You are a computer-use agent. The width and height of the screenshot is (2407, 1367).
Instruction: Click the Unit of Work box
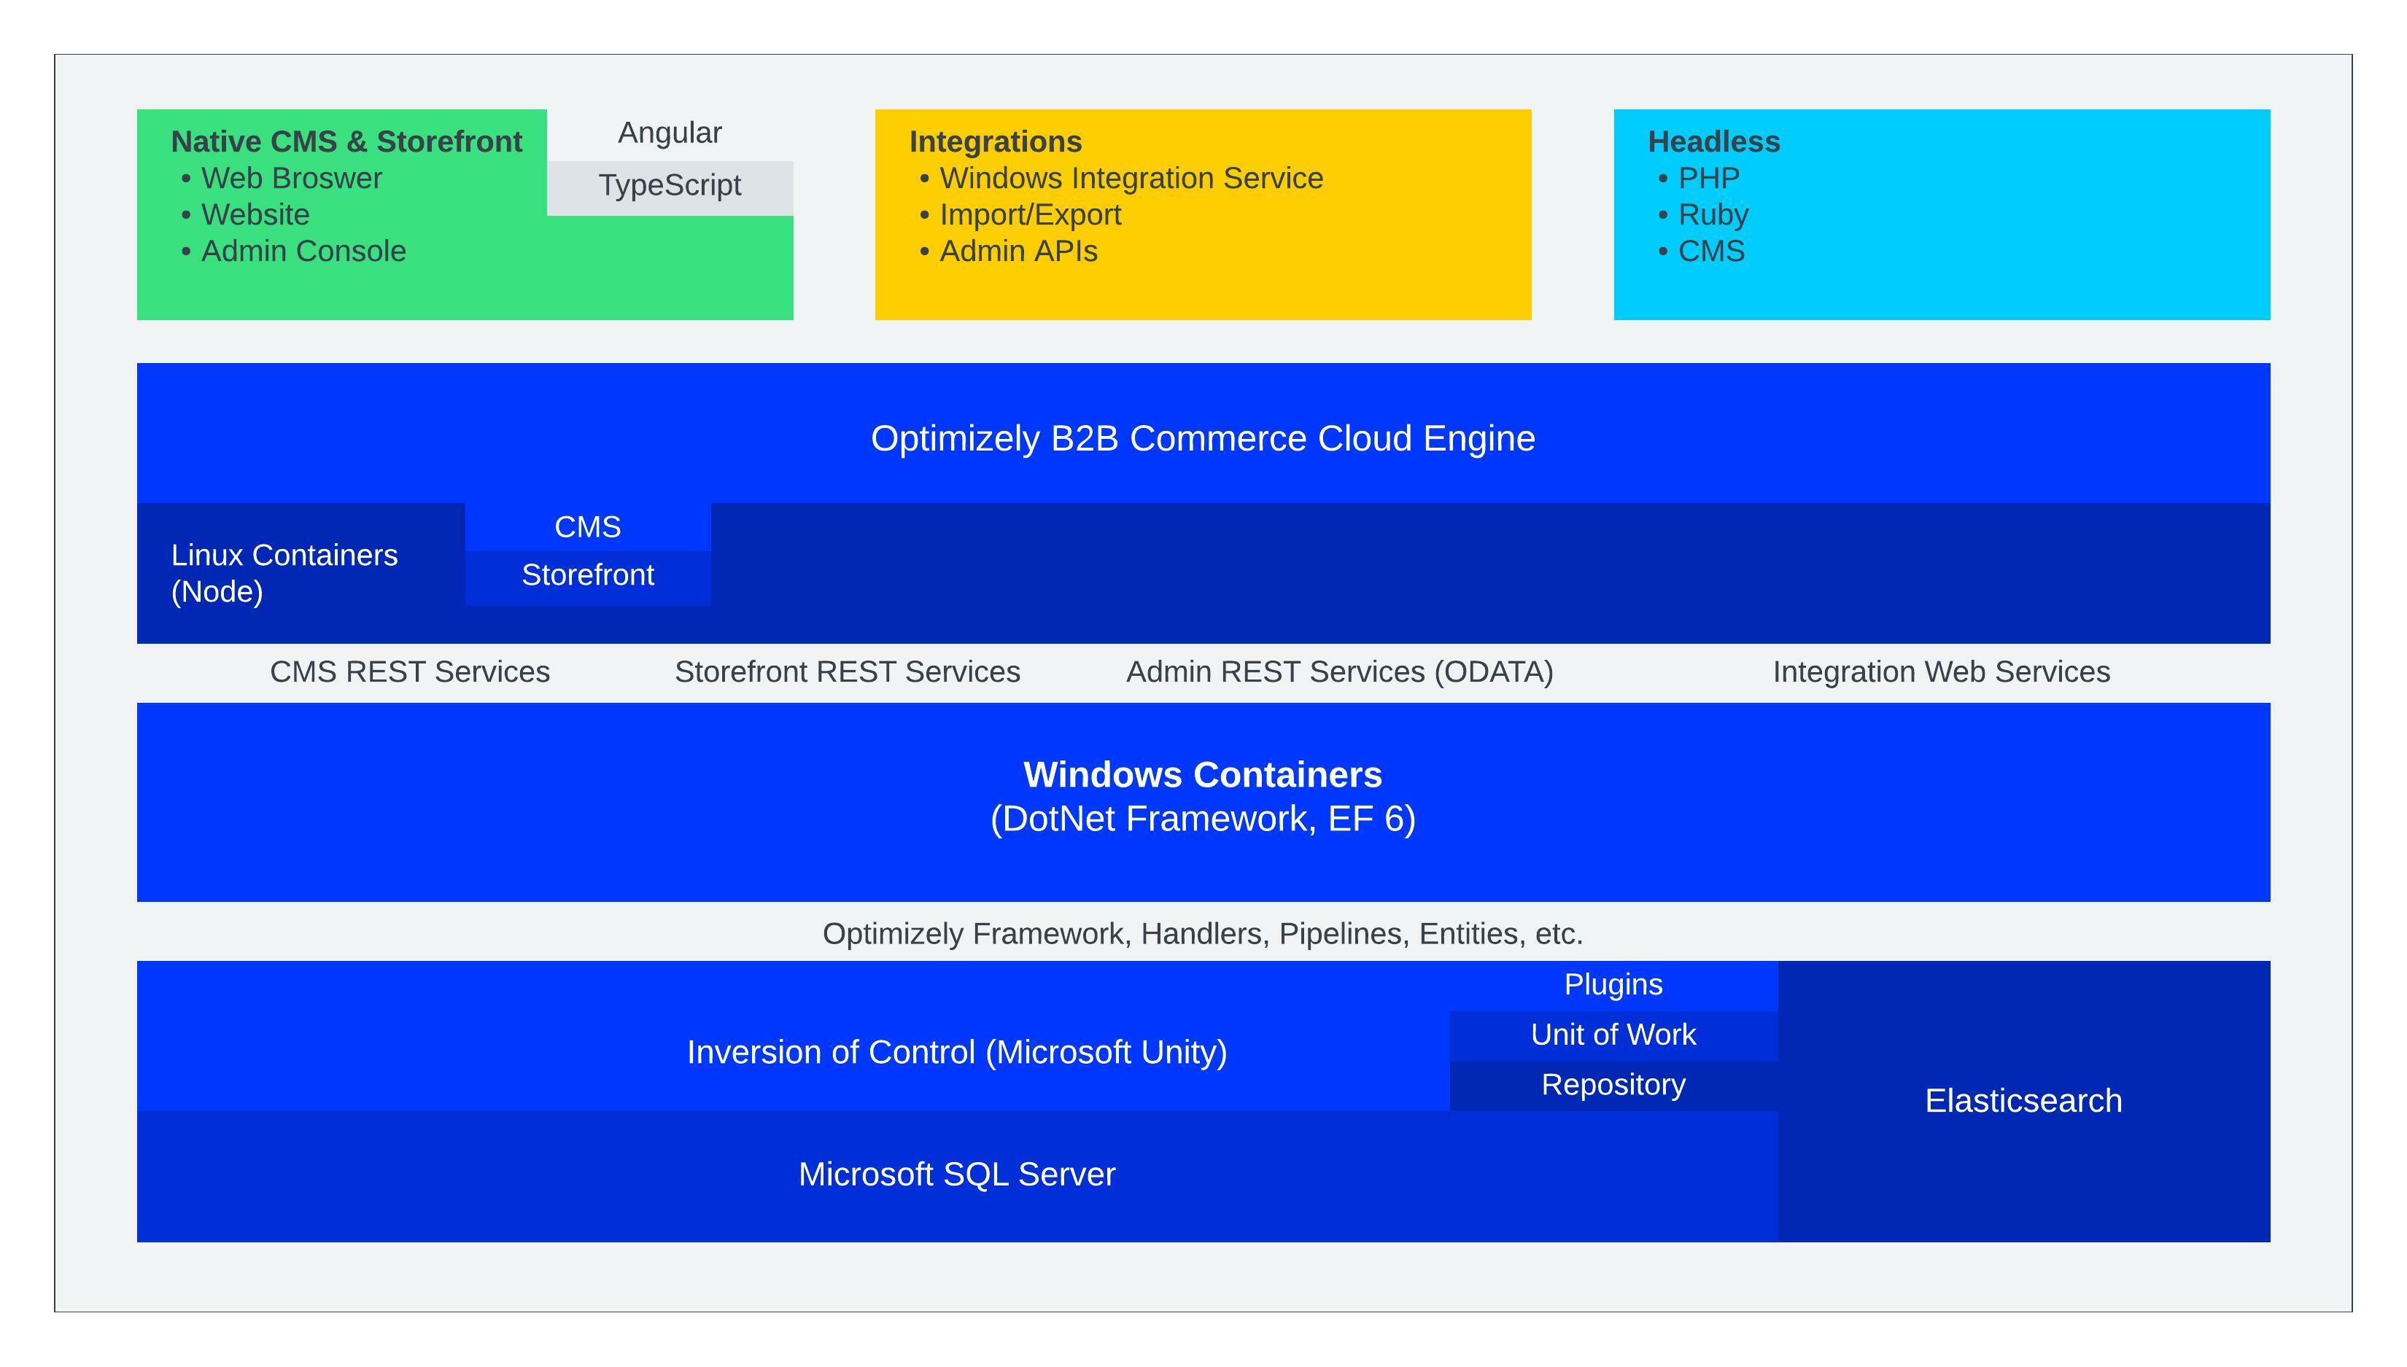(1613, 1035)
